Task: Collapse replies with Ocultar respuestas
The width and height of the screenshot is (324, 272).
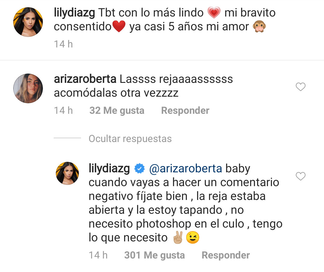Action: click(130, 139)
